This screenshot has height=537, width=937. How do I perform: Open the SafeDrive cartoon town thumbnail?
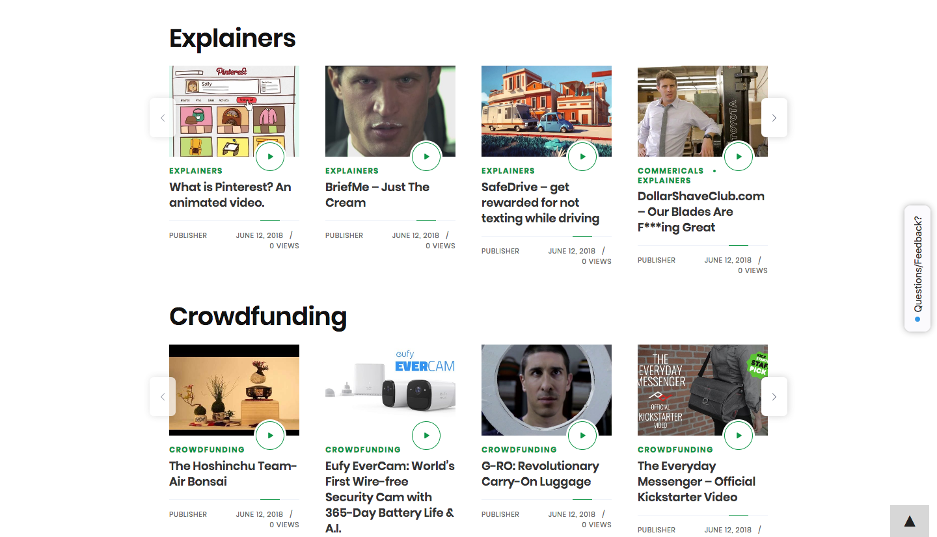click(547, 111)
